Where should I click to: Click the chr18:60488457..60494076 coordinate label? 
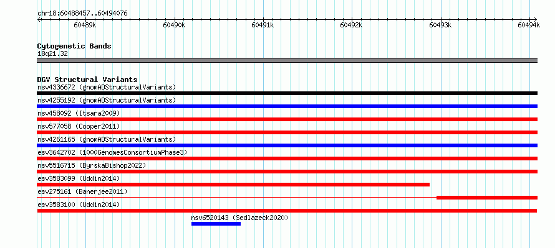tap(82, 14)
